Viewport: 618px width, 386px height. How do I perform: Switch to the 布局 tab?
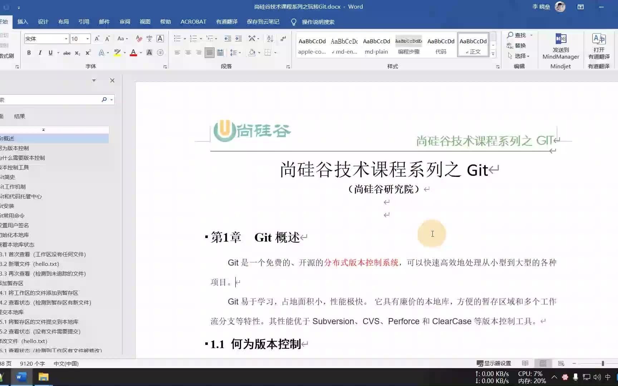[63, 22]
